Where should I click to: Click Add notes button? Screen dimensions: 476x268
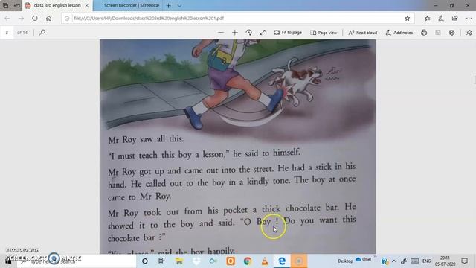pos(399,33)
